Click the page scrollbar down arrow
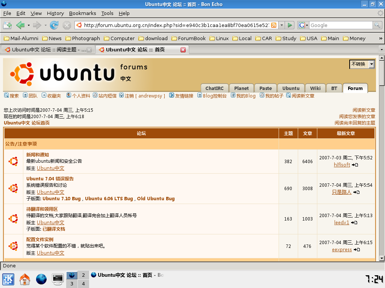The width and height of the screenshot is (385, 288). click(382, 258)
